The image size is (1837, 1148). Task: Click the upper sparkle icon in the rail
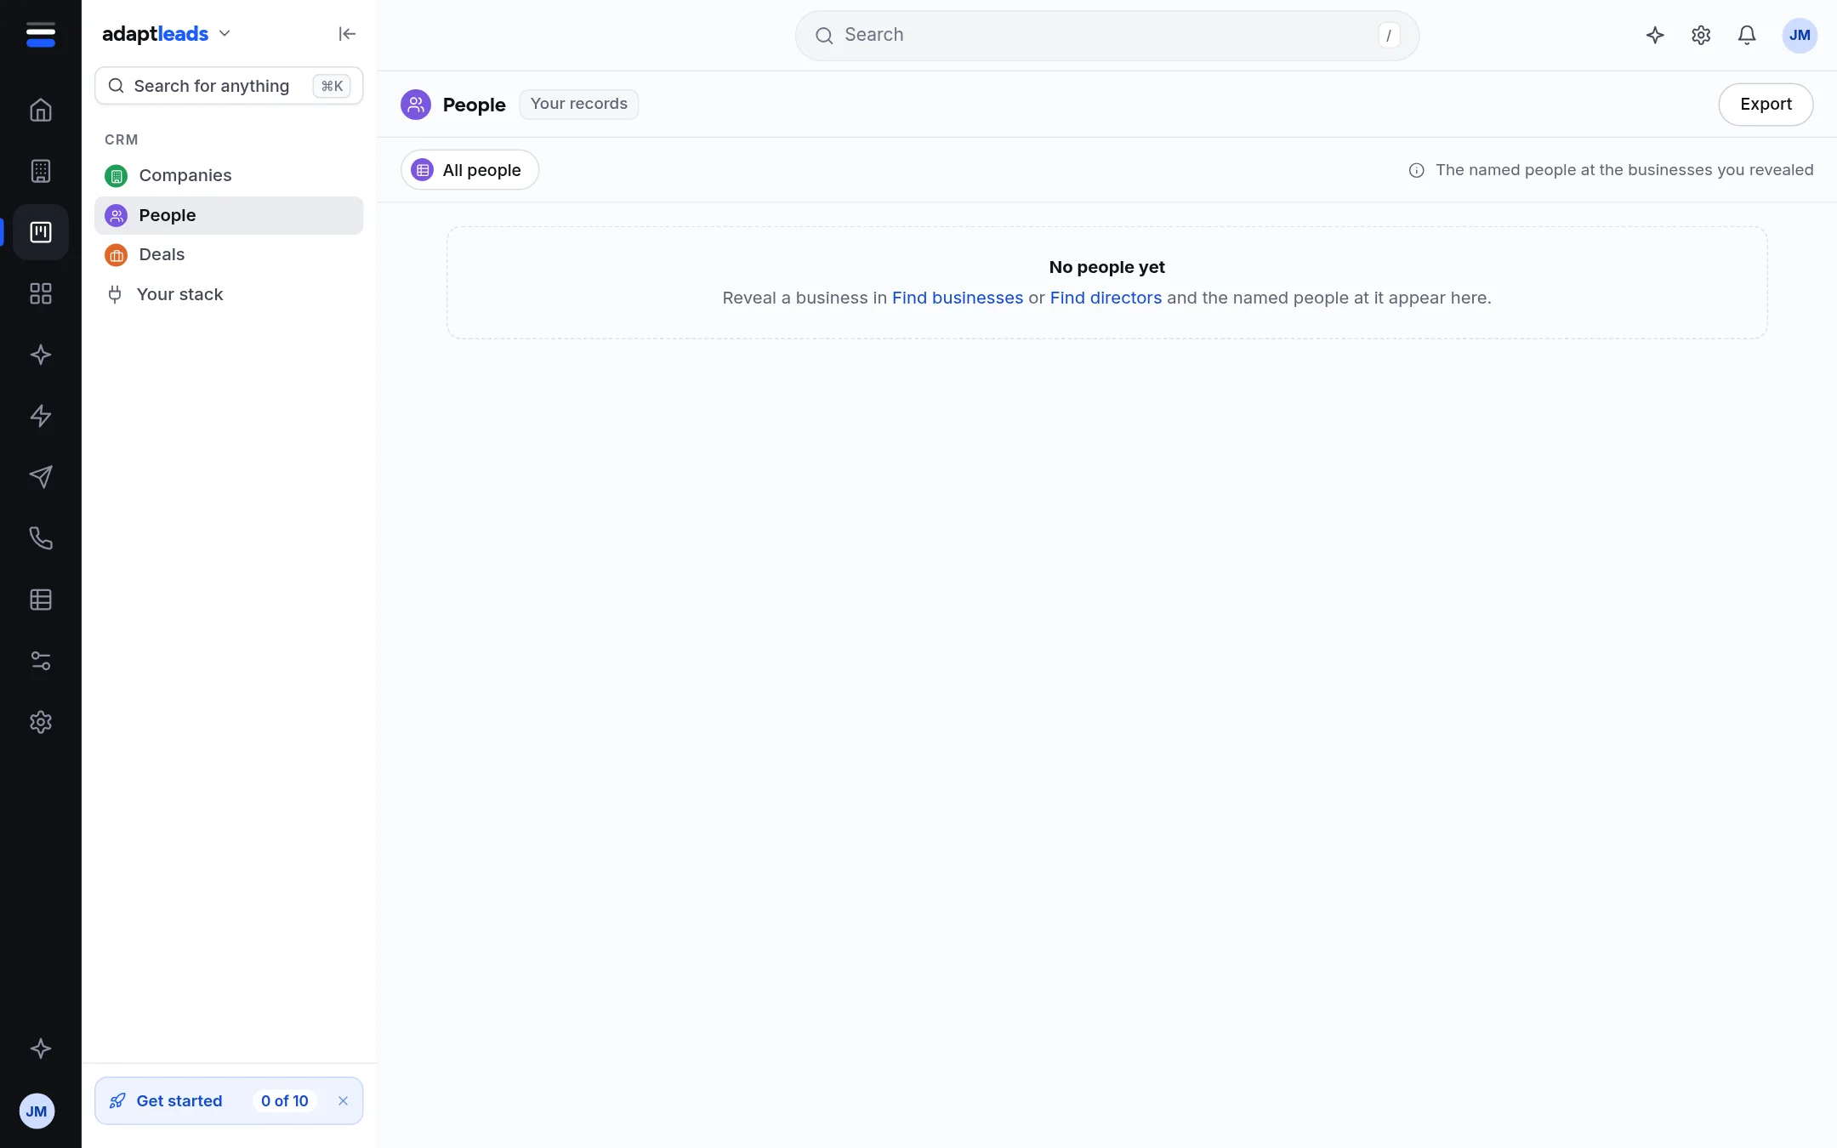tap(40, 355)
